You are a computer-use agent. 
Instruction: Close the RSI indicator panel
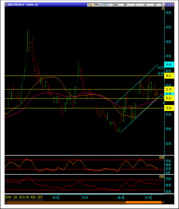[163, 177]
